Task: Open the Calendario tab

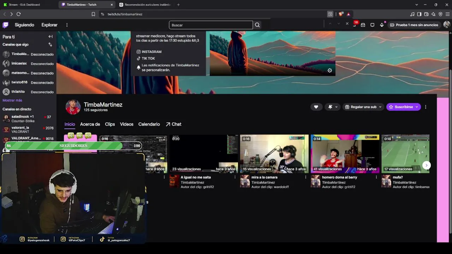Action: pos(149,124)
